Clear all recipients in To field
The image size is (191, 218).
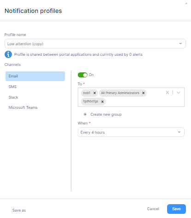coord(167,93)
